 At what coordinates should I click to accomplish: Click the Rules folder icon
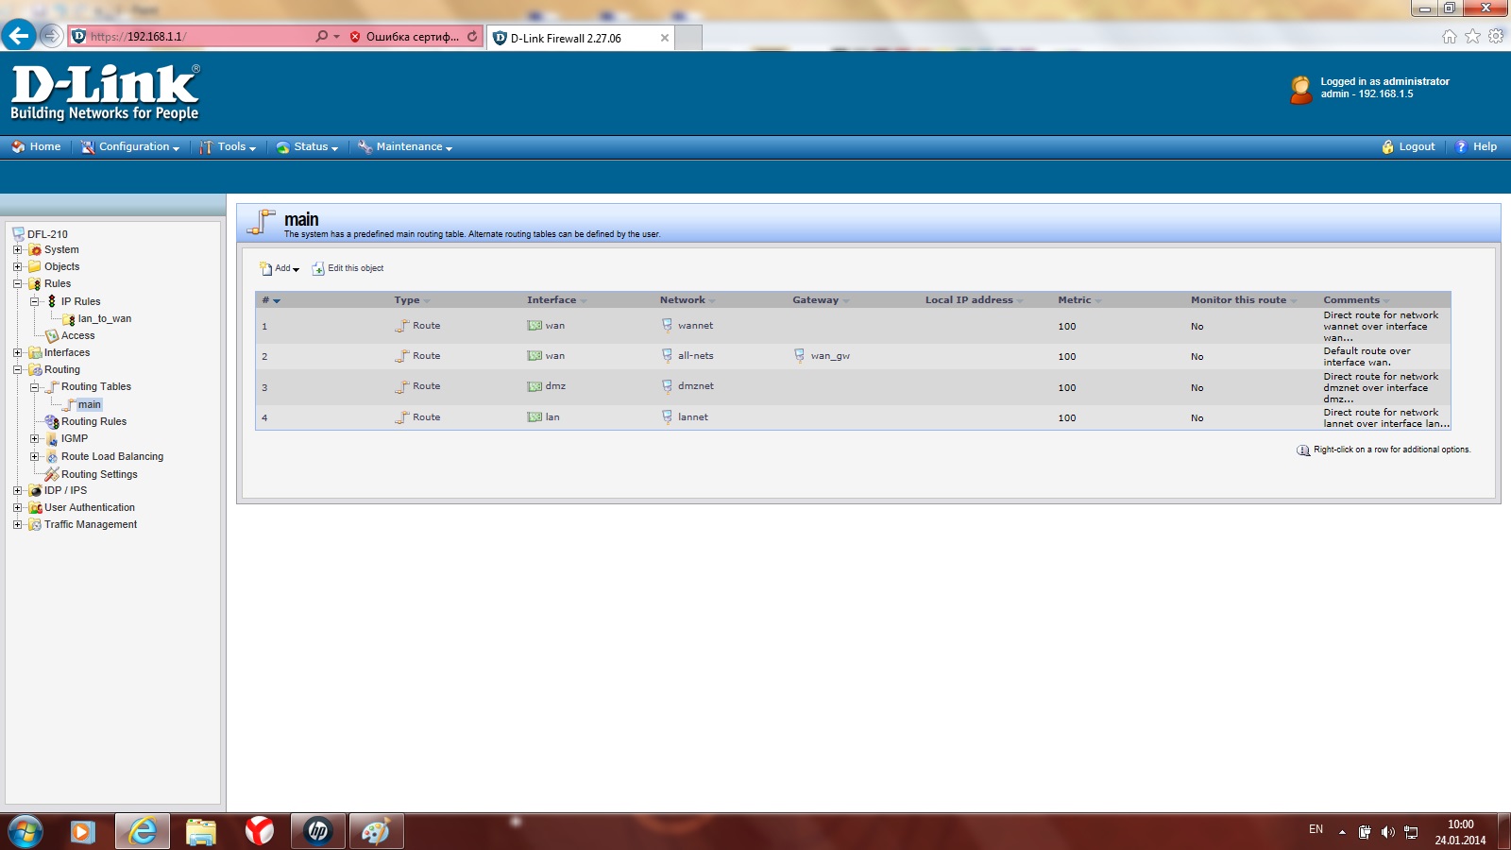point(35,284)
